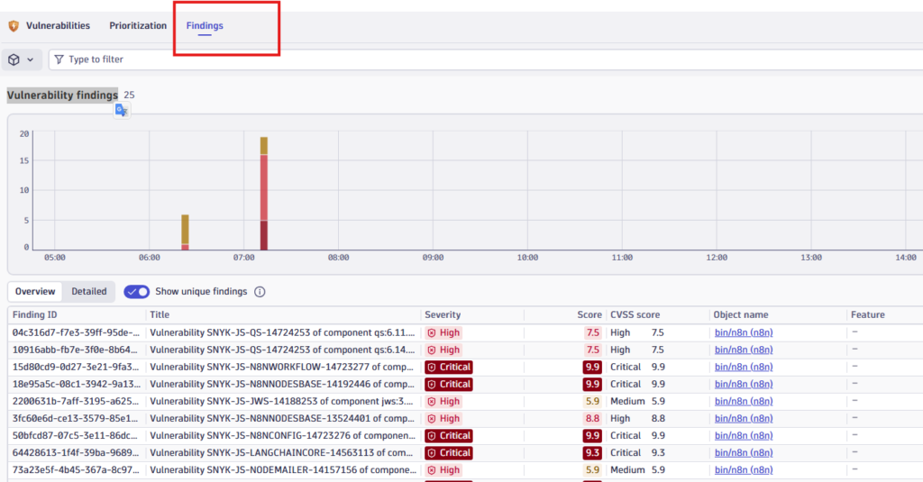923x482 pixels.
Task: Select the Overview view
Action: 35,292
